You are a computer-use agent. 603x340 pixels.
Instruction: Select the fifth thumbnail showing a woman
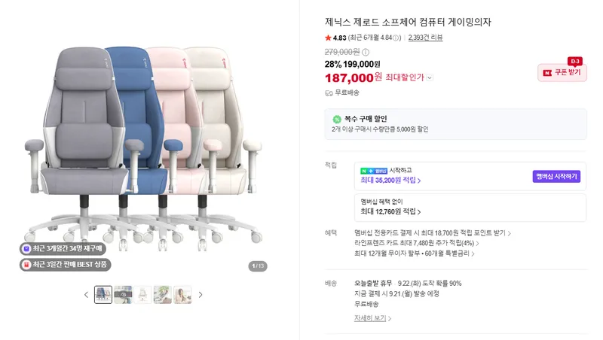coord(182,295)
